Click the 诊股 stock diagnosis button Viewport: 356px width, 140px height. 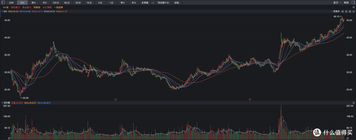177,3
